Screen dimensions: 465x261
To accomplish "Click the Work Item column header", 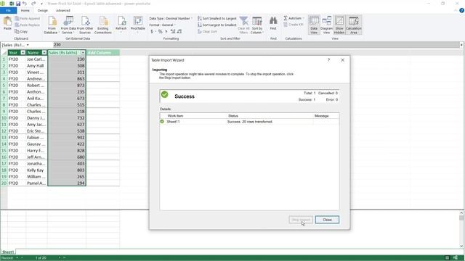I will 175,116.
